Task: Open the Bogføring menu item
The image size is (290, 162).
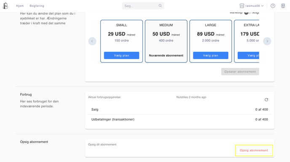Action: pos(37,6)
